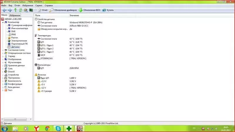Open Yandex browser from taskbar
This screenshot has height=132, width=235.
pos(37,128)
